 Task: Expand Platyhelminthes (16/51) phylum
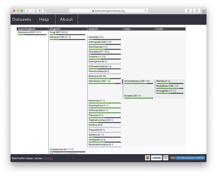(x=101, y=120)
